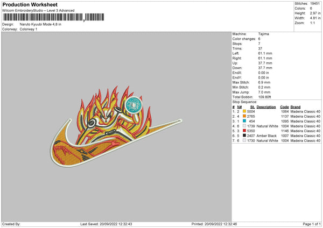Click the '61.1 mm' value in Left row
The image size is (323, 228).
[x=265, y=53]
